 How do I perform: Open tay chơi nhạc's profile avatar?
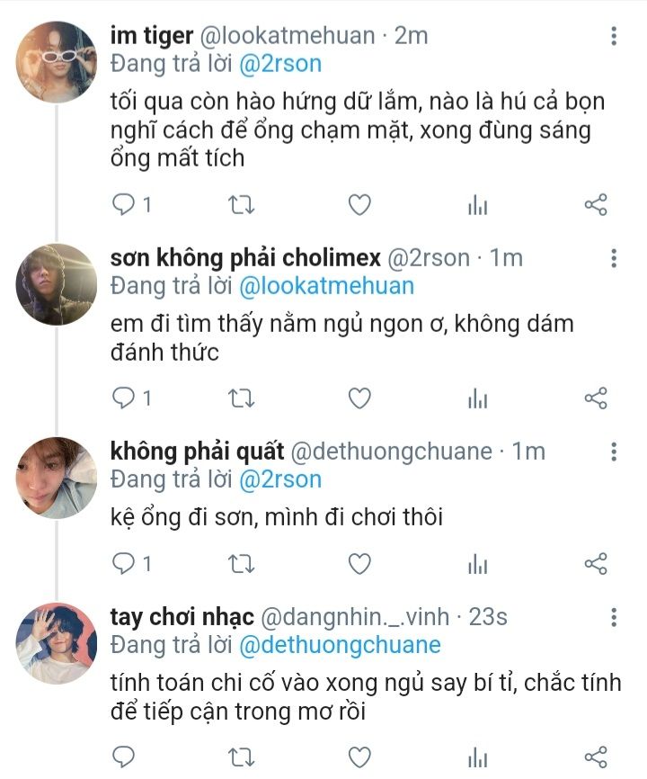point(56,643)
